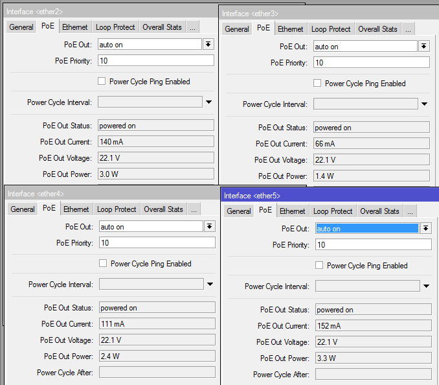This screenshot has height=385, width=439.
Task: Enable Power Cycle Ping in ether4 window
Action: pyautogui.click(x=102, y=264)
